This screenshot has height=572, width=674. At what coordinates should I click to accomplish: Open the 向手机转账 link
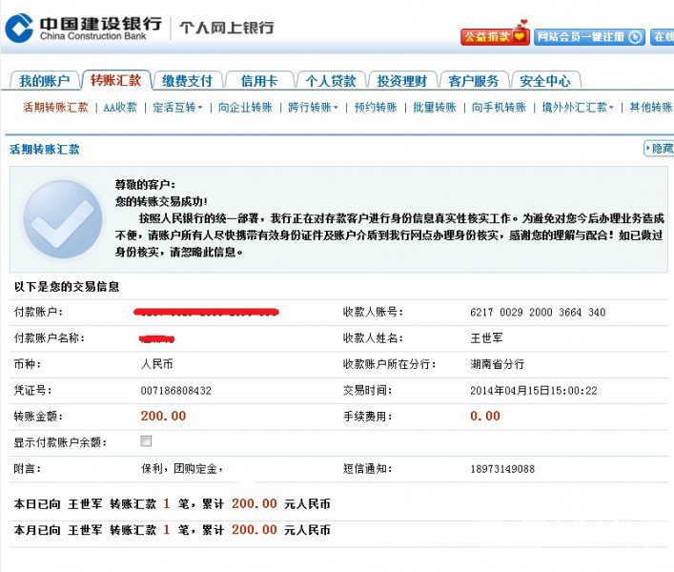pyautogui.click(x=499, y=108)
